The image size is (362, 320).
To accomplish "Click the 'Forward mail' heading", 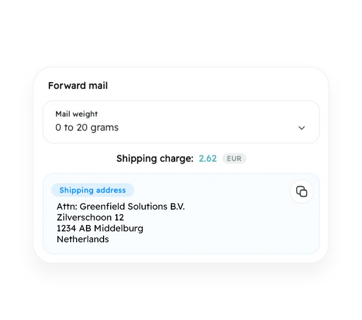I will click(x=78, y=85).
